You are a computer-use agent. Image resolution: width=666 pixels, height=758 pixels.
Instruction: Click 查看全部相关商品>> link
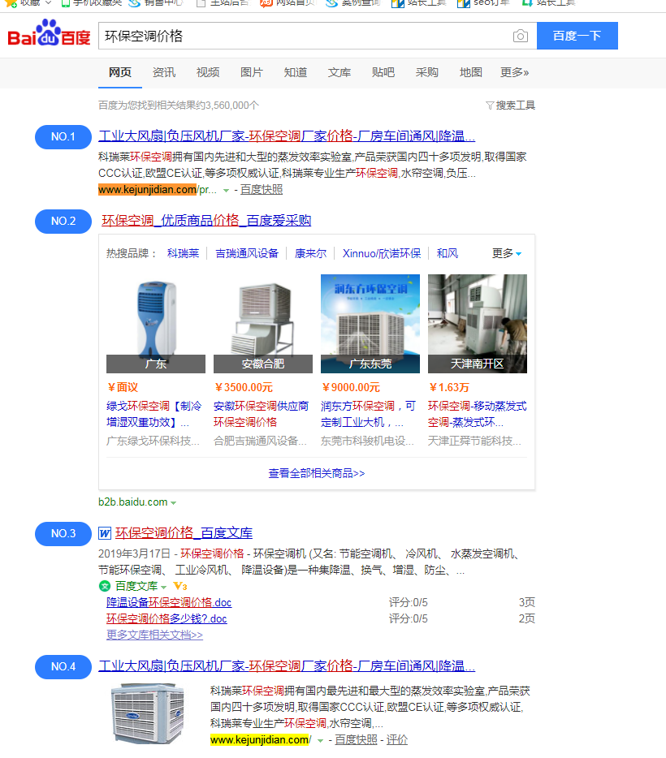pos(317,473)
